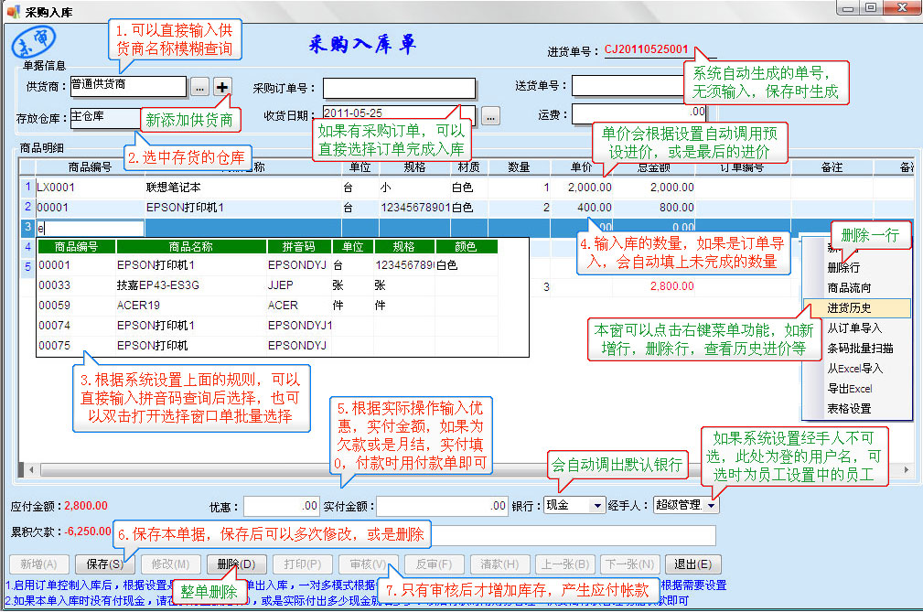The height and width of the screenshot is (612, 923).
Task: Select 删除行 in the right-click menu
Action: pos(843,268)
